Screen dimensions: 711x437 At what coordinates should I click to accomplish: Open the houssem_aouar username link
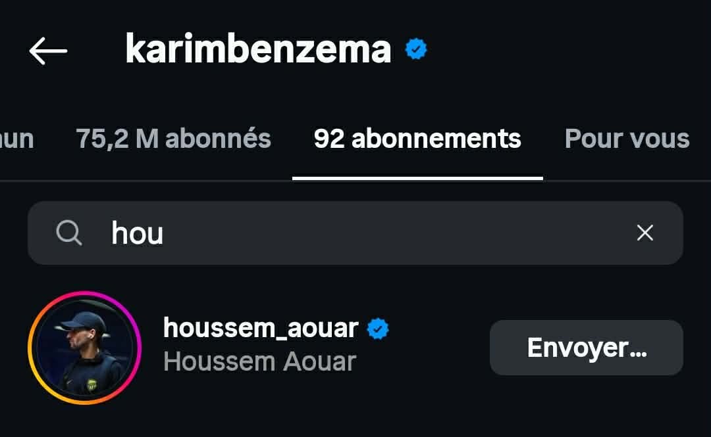tap(261, 327)
